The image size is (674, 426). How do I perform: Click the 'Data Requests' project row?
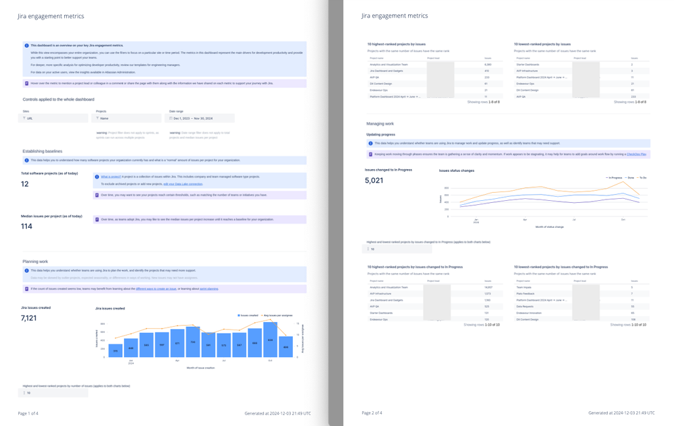(x=582, y=307)
